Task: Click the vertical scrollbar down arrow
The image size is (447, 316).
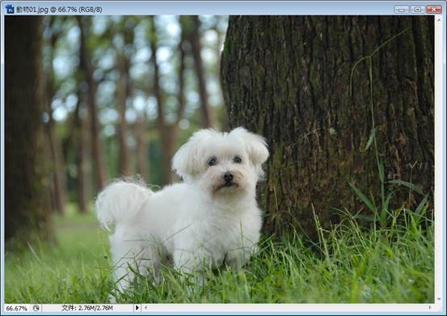Action: (439, 299)
